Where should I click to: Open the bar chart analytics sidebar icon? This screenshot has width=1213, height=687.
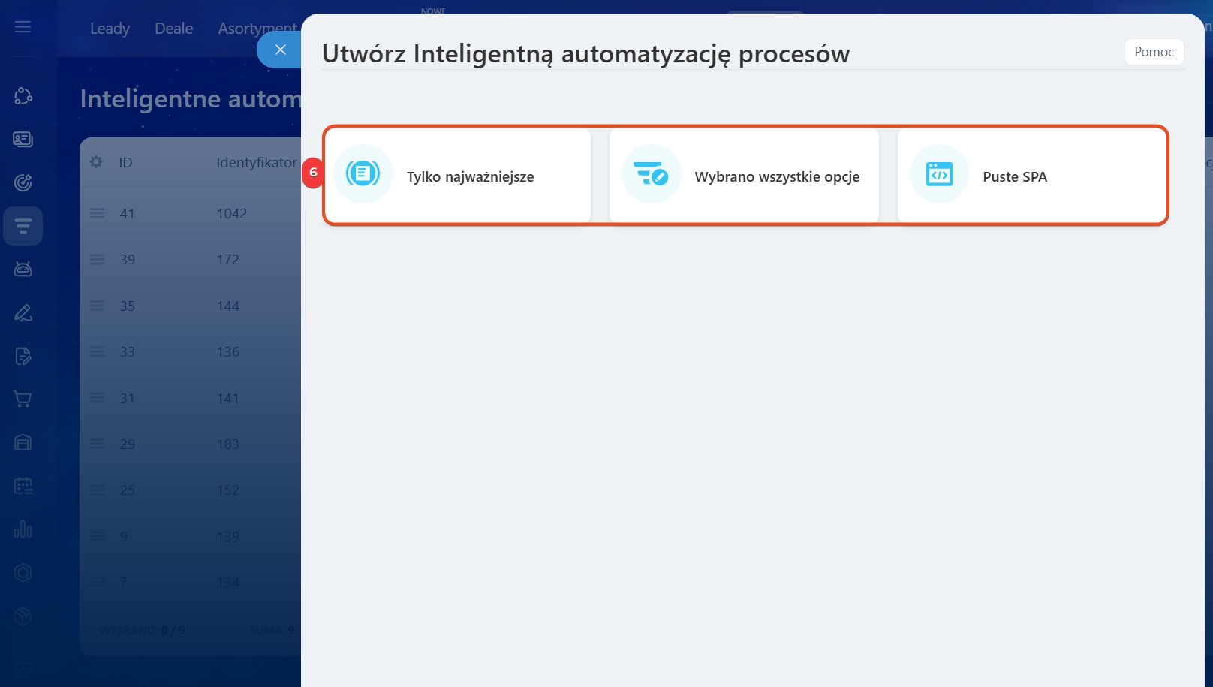click(23, 529)
